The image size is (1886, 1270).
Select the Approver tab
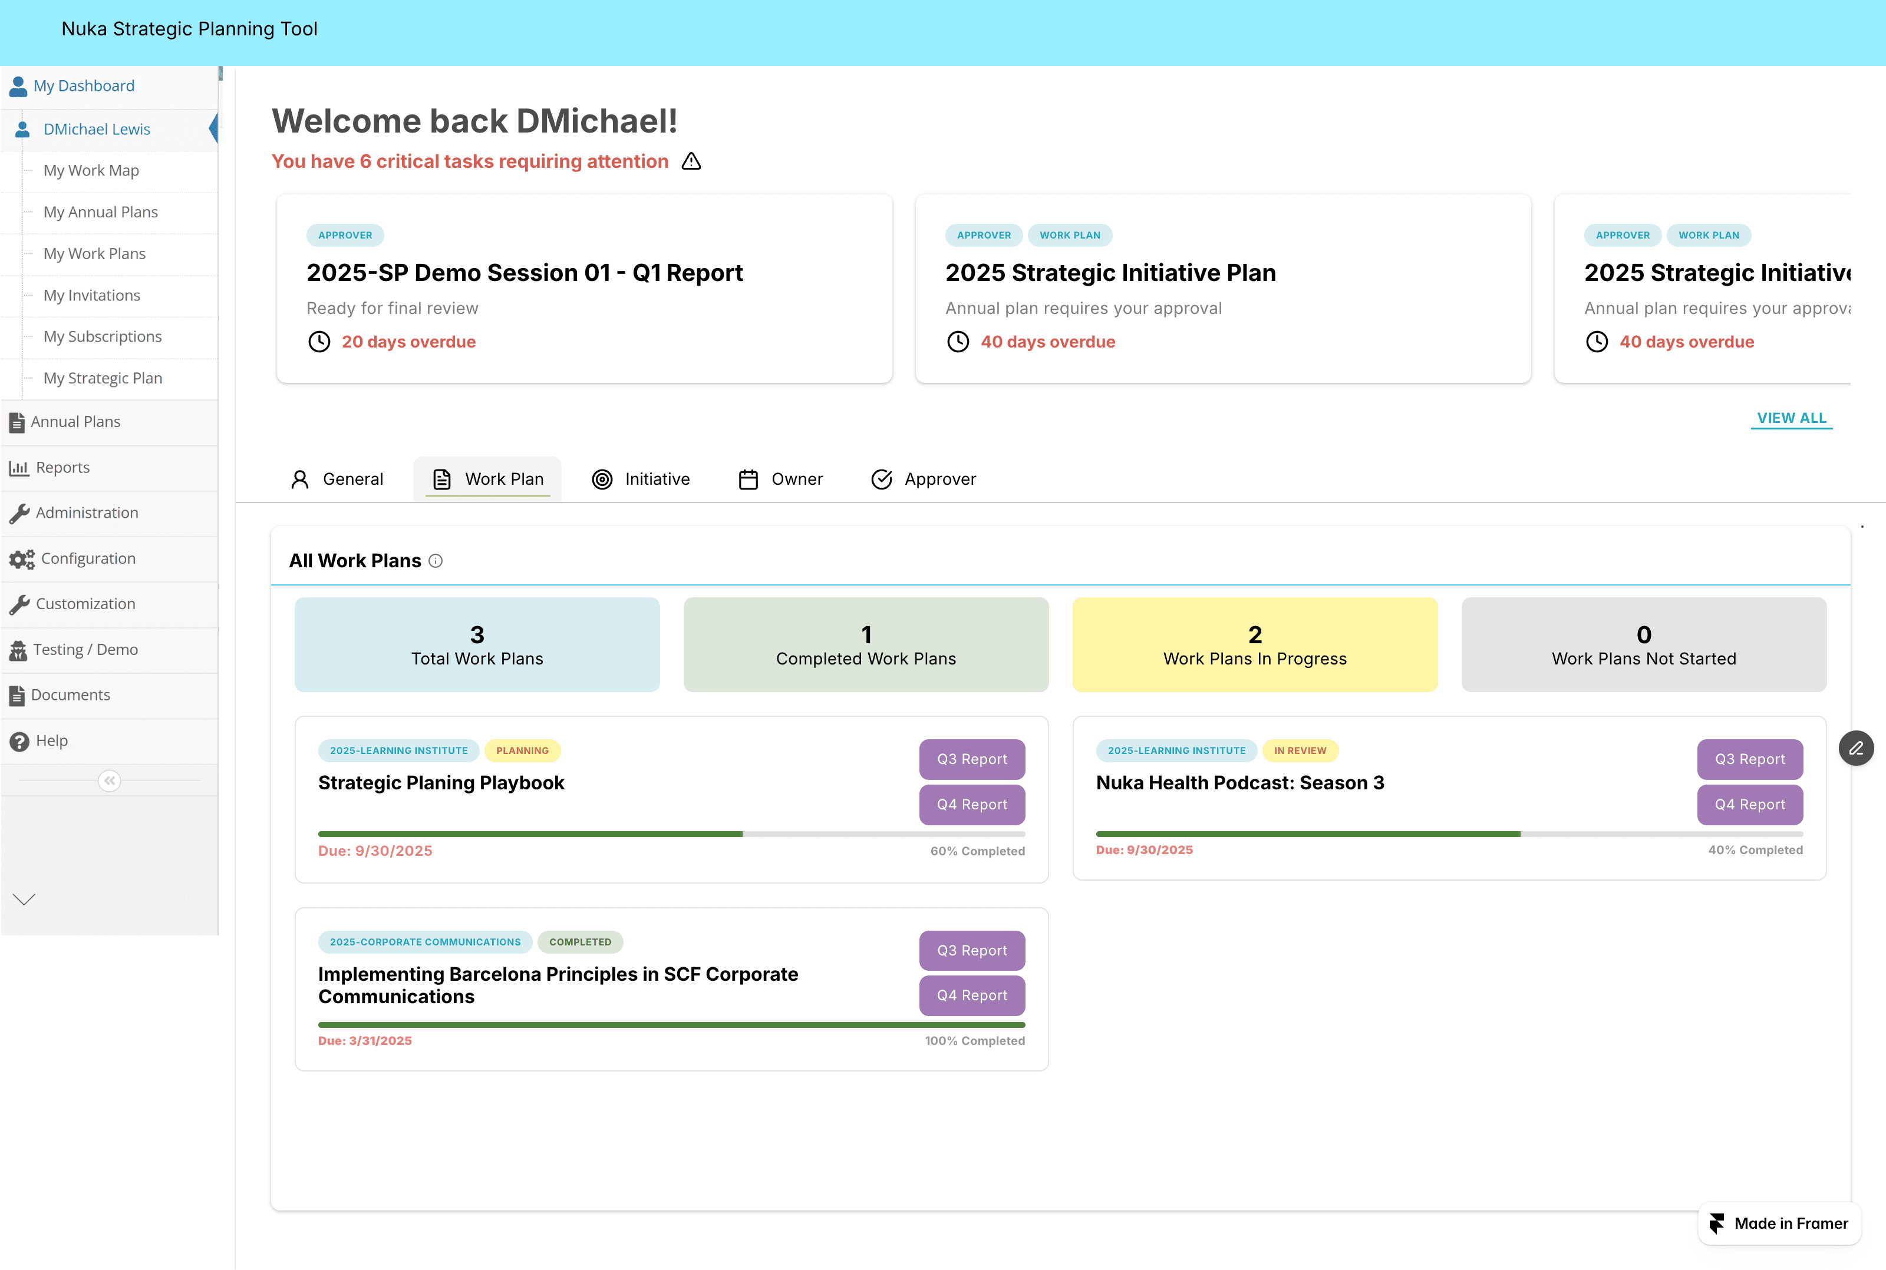[924, 479]
